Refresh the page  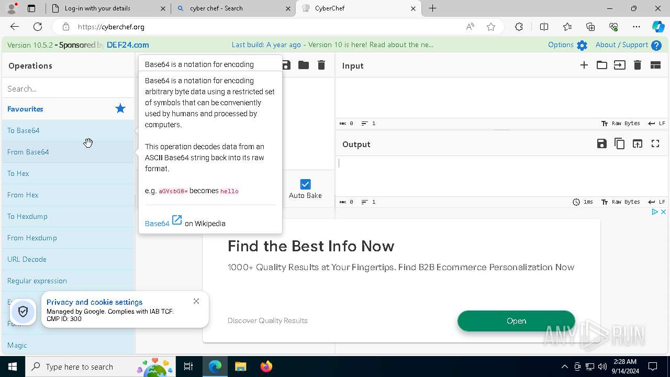point(38,27)
